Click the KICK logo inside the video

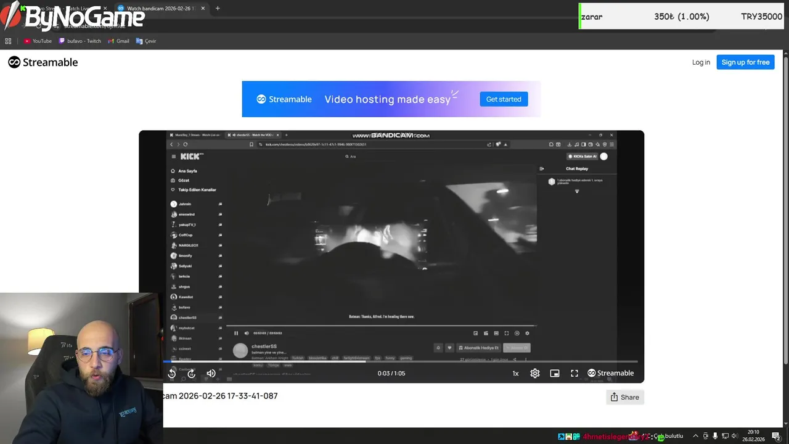tap(191, 157)
